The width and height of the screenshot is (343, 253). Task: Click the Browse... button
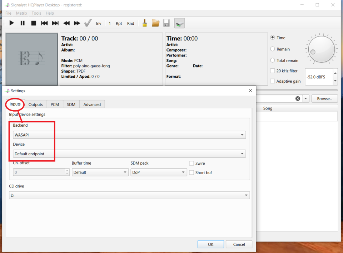325,98
